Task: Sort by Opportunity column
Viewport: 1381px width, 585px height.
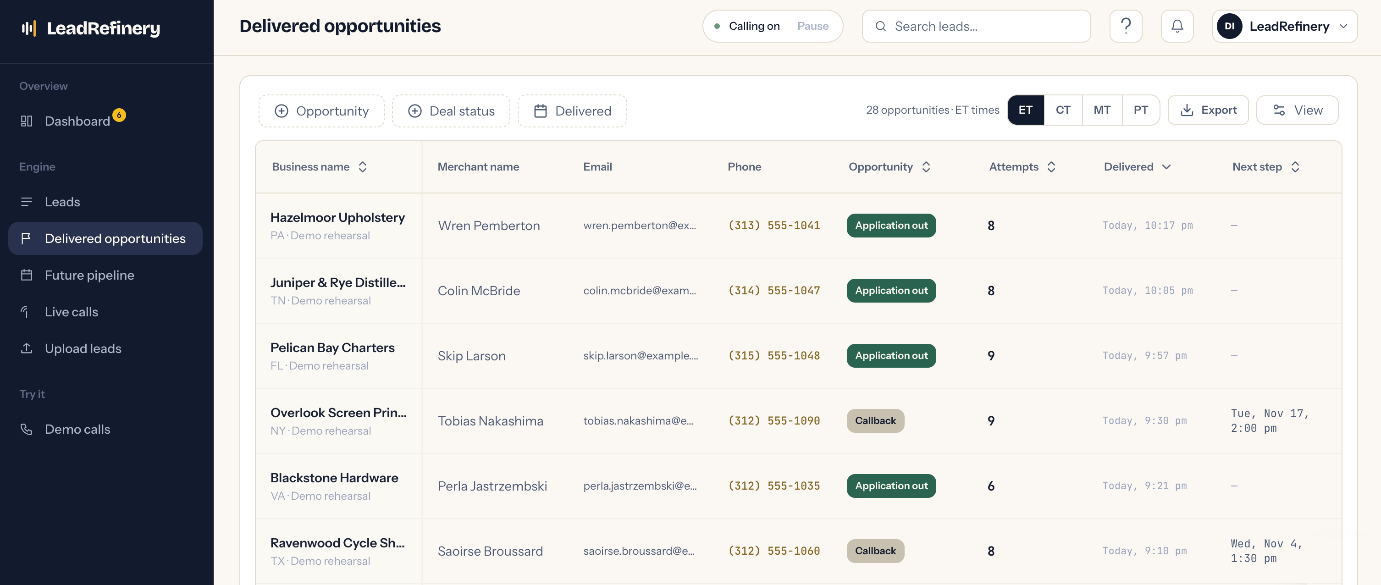Action: point(889,167)
